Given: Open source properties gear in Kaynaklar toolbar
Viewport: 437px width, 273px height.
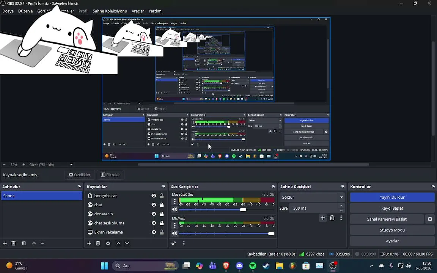Looking at the screenshot, I should pos(108,243).
